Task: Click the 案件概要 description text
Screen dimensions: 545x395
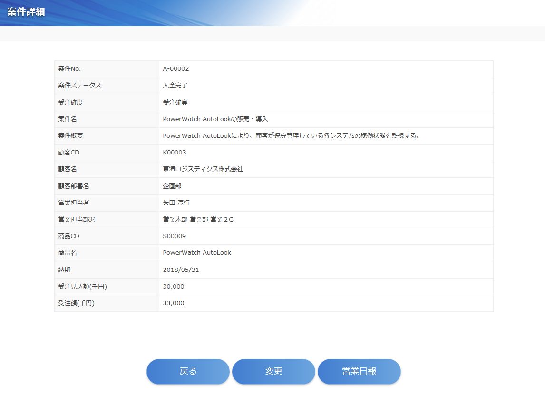Action: (x=291, y=136)
